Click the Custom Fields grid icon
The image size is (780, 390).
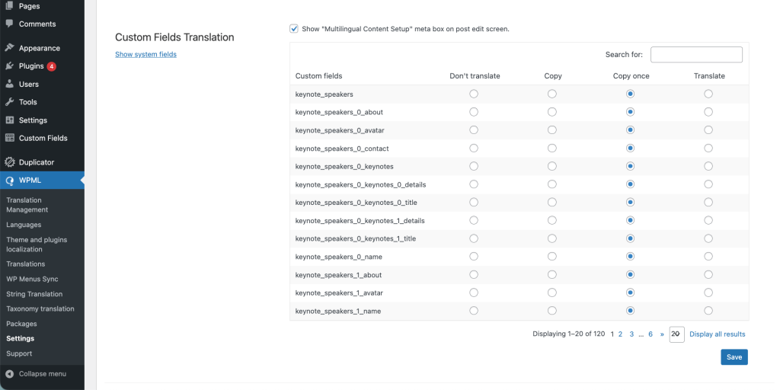click(9, 139)
